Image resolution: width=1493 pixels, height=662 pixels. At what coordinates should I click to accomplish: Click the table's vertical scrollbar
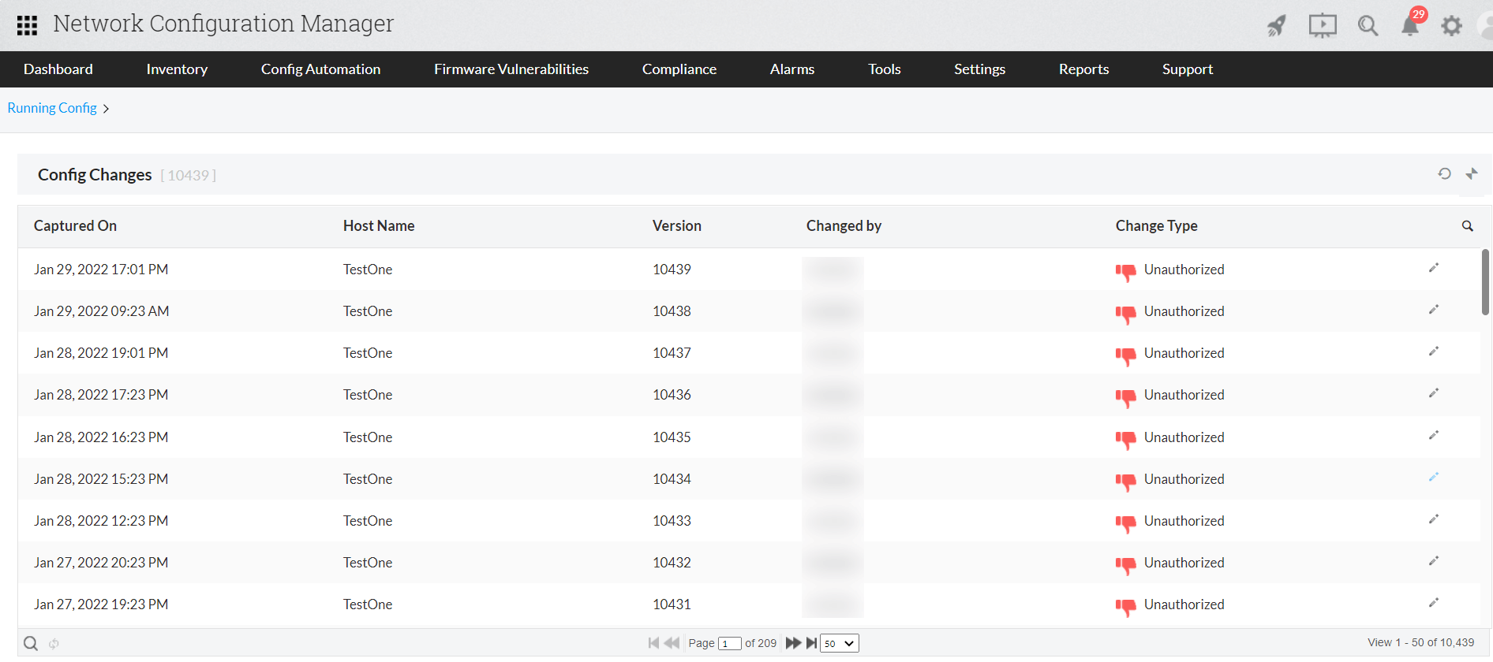coord(1484,282)
